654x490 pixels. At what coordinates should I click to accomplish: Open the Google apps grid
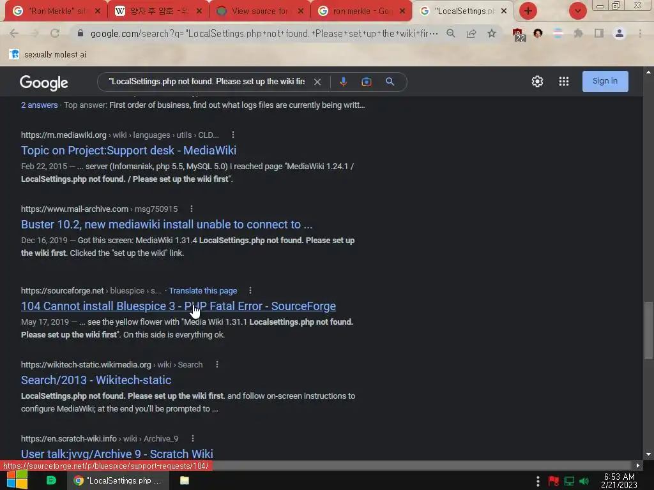(x=564, y=81)
